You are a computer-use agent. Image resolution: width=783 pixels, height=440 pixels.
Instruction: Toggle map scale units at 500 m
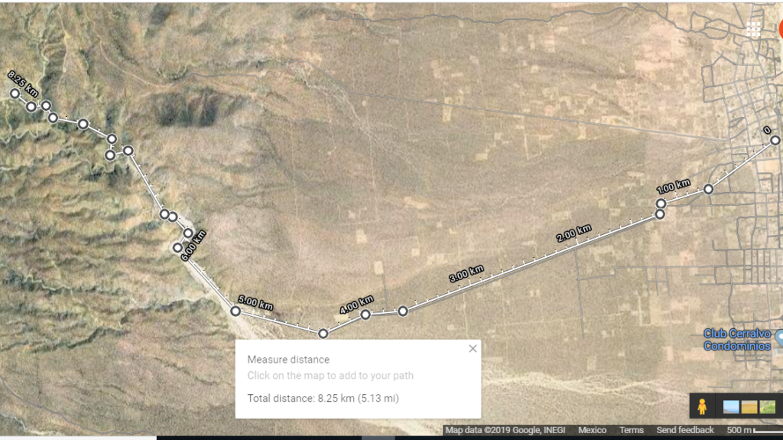(752, 430)
